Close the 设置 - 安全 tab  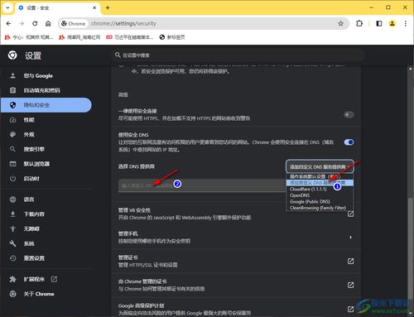point(94,7)
